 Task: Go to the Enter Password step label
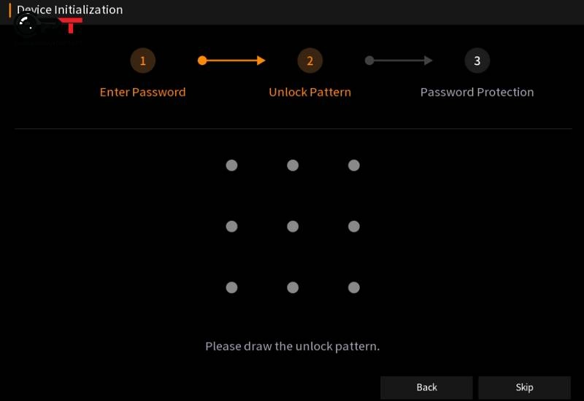point(143,93)
